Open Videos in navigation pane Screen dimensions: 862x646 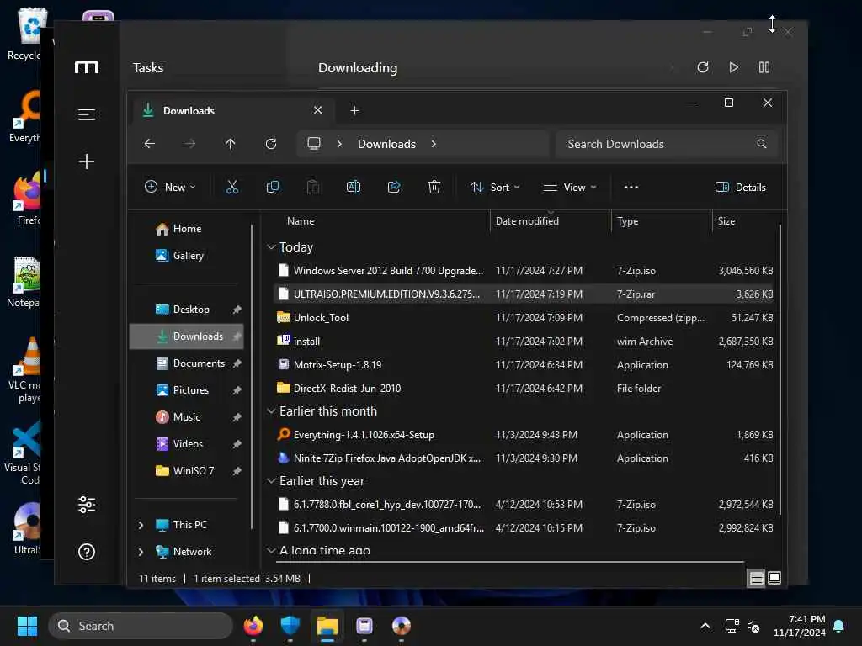coord(187,444)
